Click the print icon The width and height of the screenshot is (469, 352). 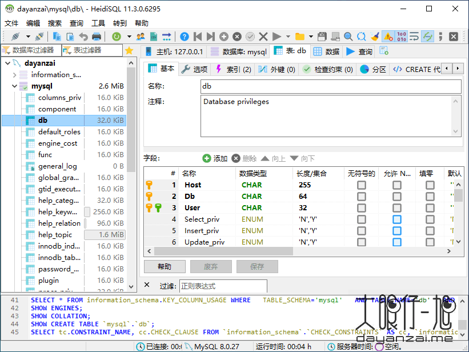tap(97, 37)
